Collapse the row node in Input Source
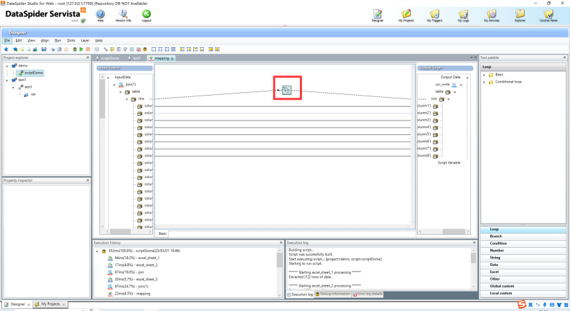570x311 pixels. (127, 99)
